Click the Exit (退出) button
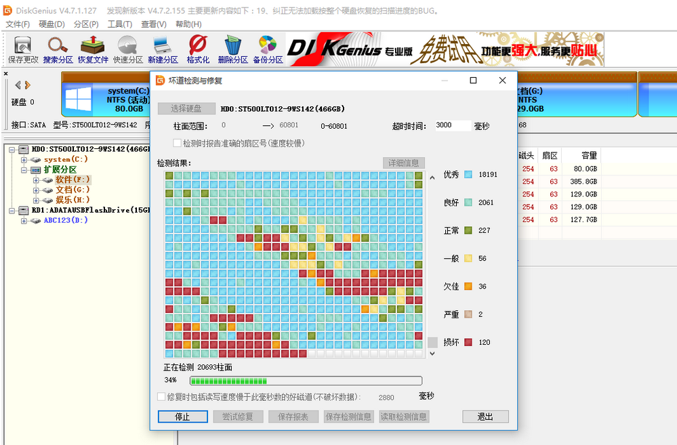The height and width of the screenshot is (445, 677). pyautogui.click(x=485, y=417)
